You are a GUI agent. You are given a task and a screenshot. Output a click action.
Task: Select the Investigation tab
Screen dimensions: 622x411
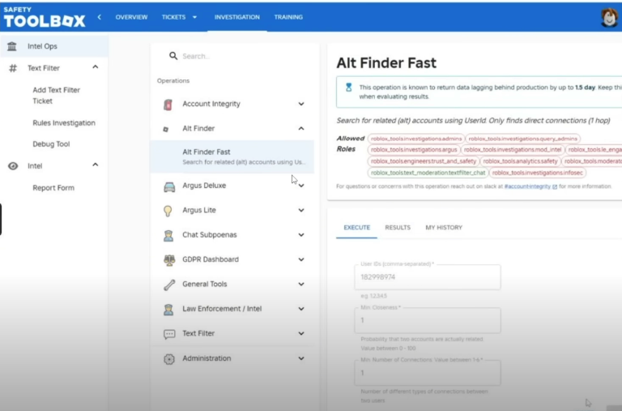click(x=237, y=17)
